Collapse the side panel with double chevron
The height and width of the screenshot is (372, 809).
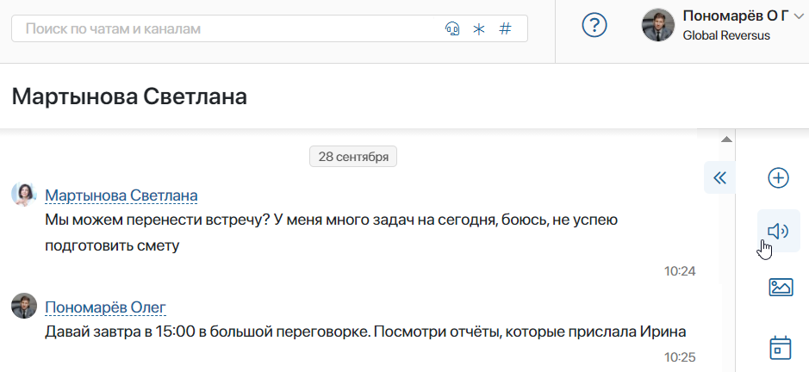[719, 178]
